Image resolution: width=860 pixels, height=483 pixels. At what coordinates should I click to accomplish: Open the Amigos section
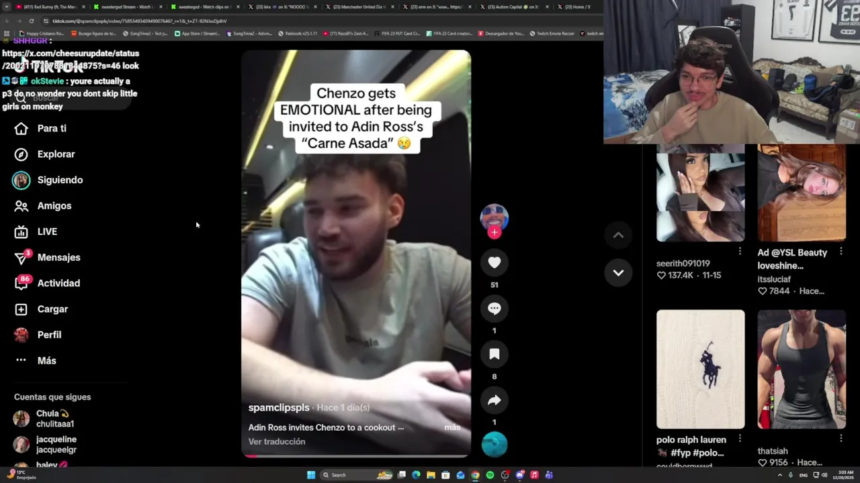(43, 206)
